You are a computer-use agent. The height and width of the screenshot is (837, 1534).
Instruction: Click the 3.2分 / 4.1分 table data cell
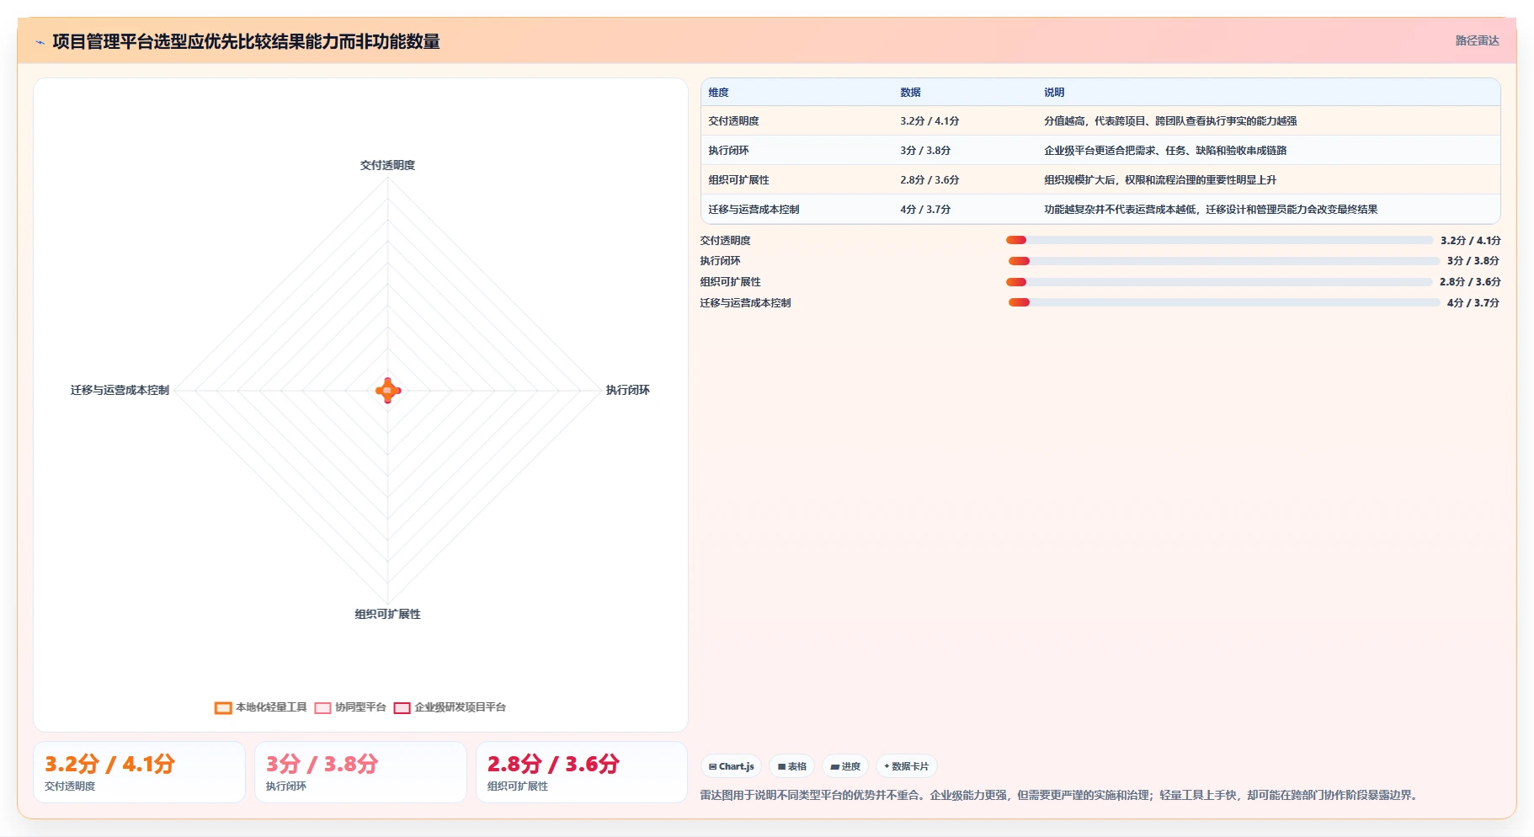tap(929, 121)
